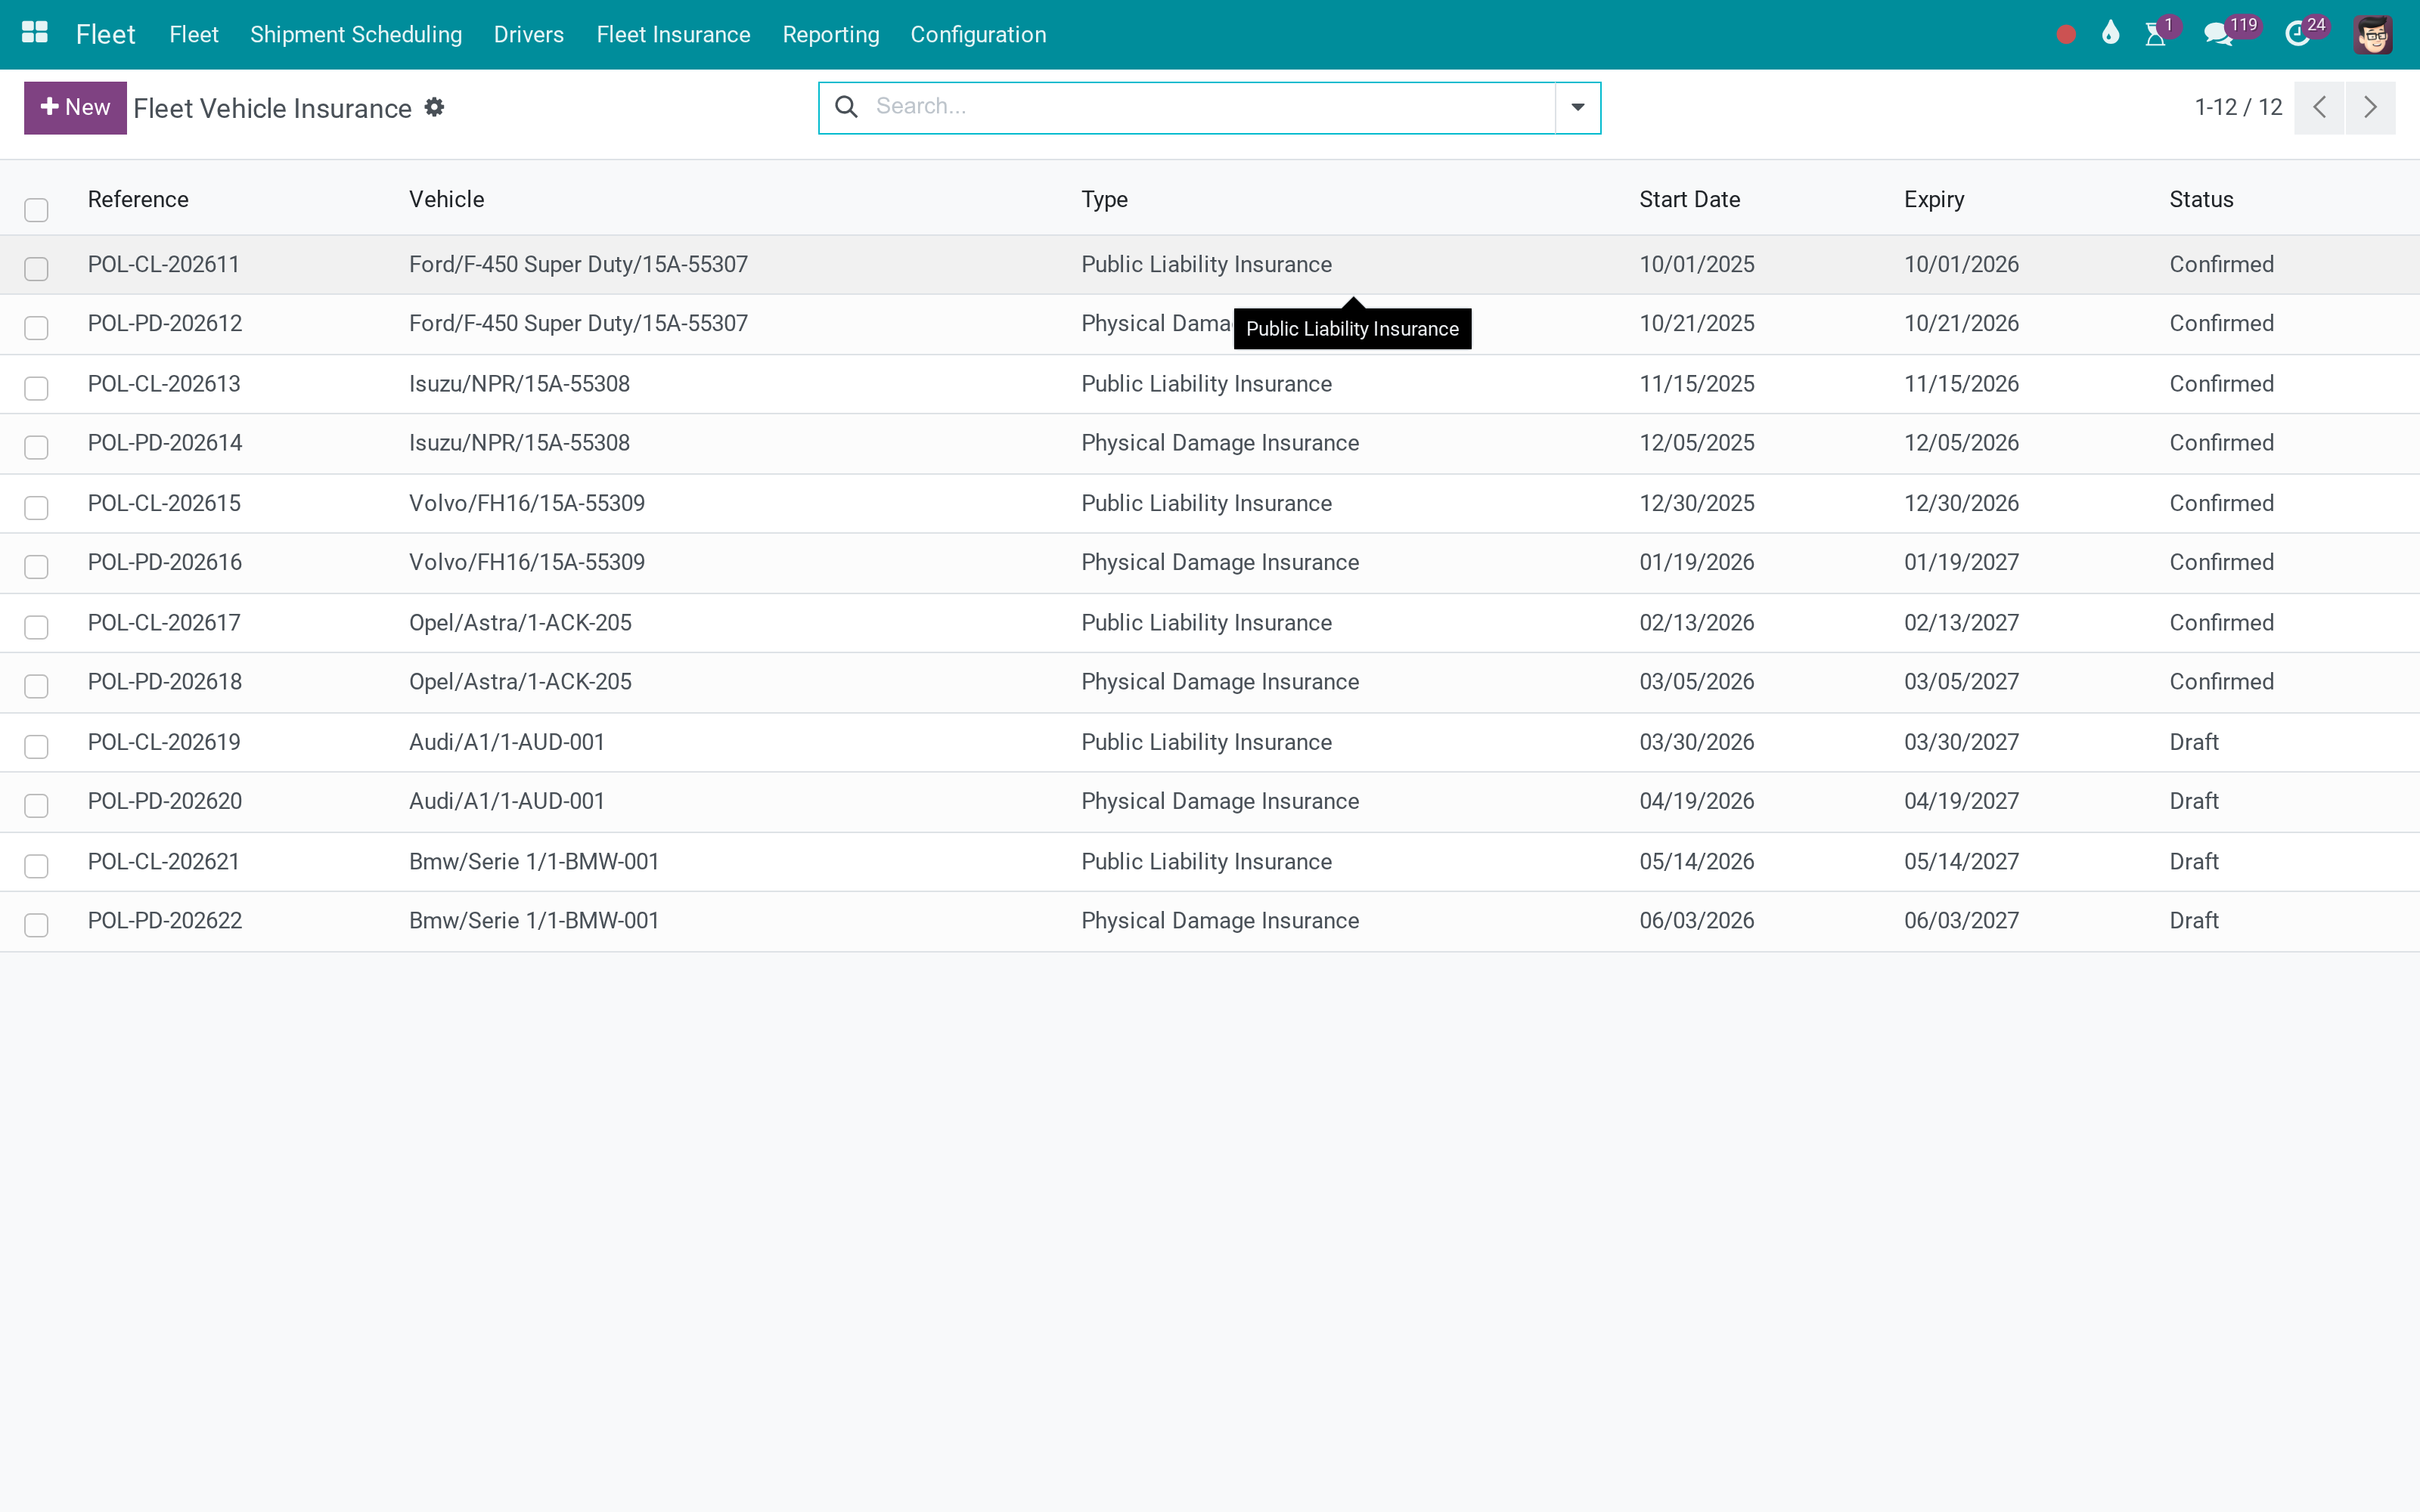Open record POL-PD-202612
This screenshot has width=2420, height=1512.
[165, 323]
